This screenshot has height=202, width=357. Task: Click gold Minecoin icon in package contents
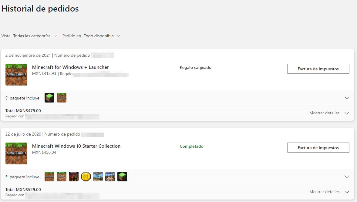click(x=86, y=177)
